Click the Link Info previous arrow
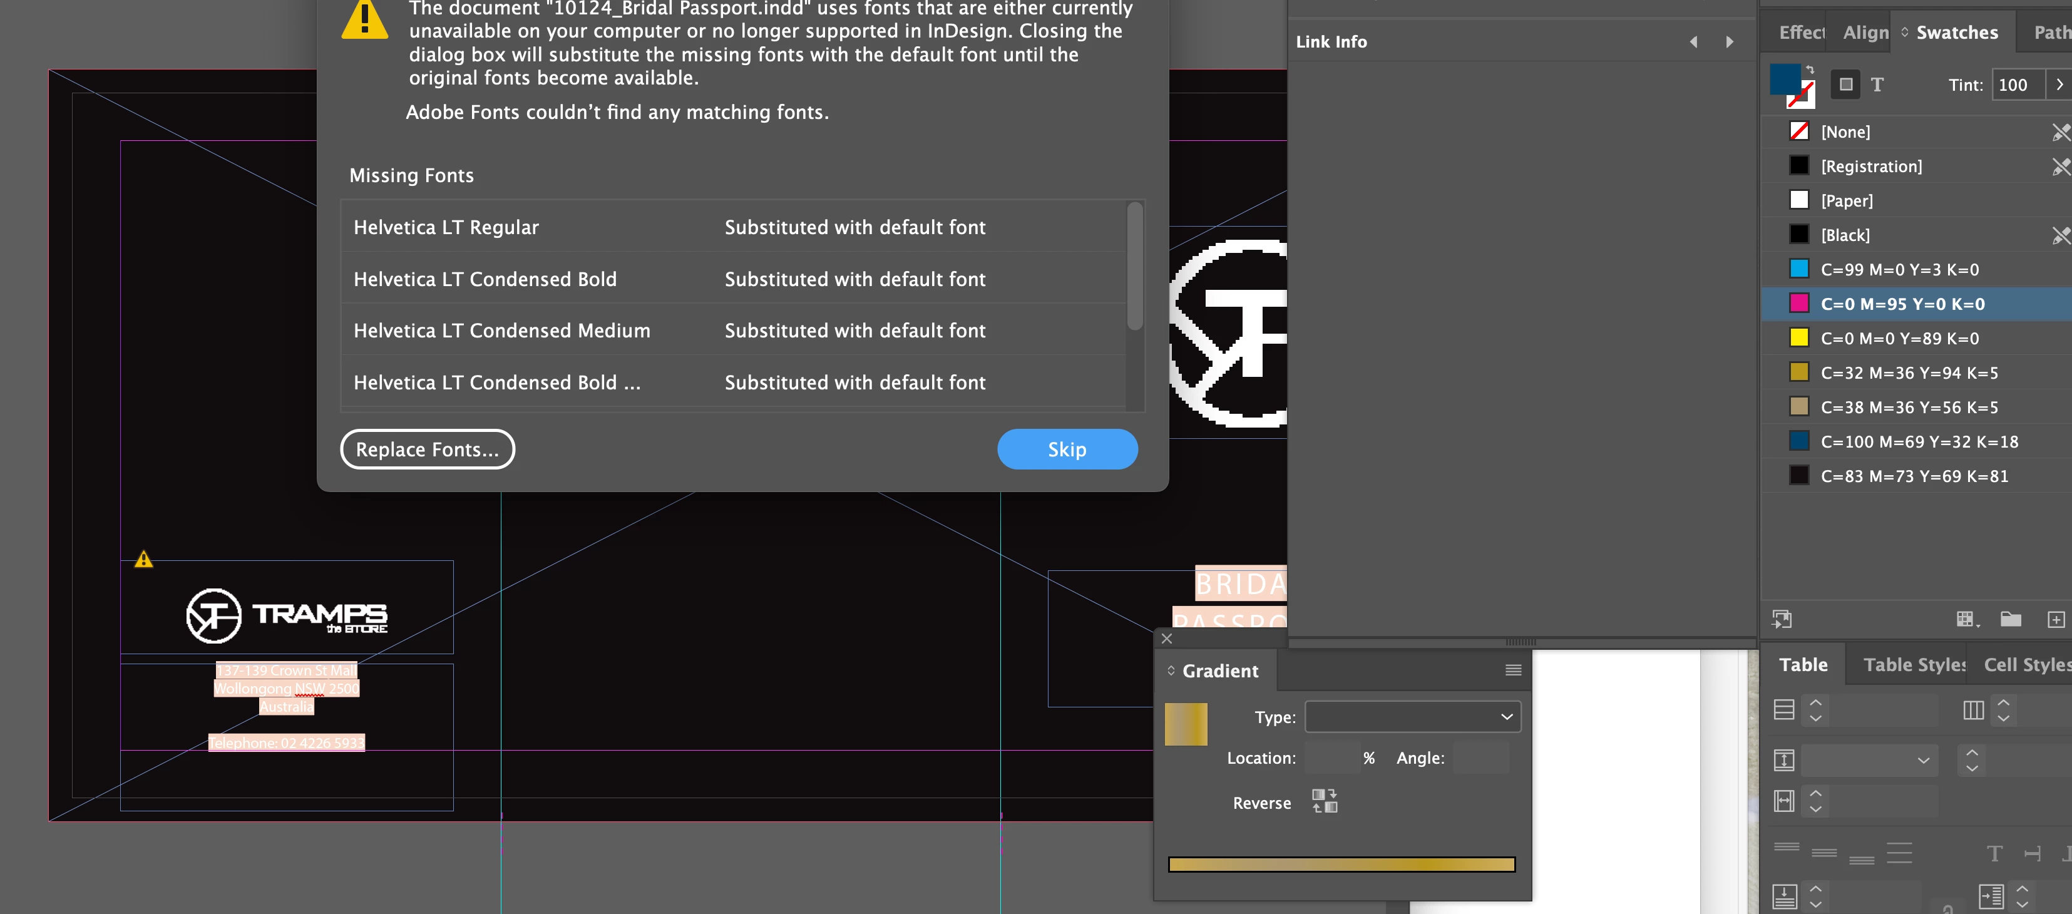2072x914 pixels. tap(1694, 42)
